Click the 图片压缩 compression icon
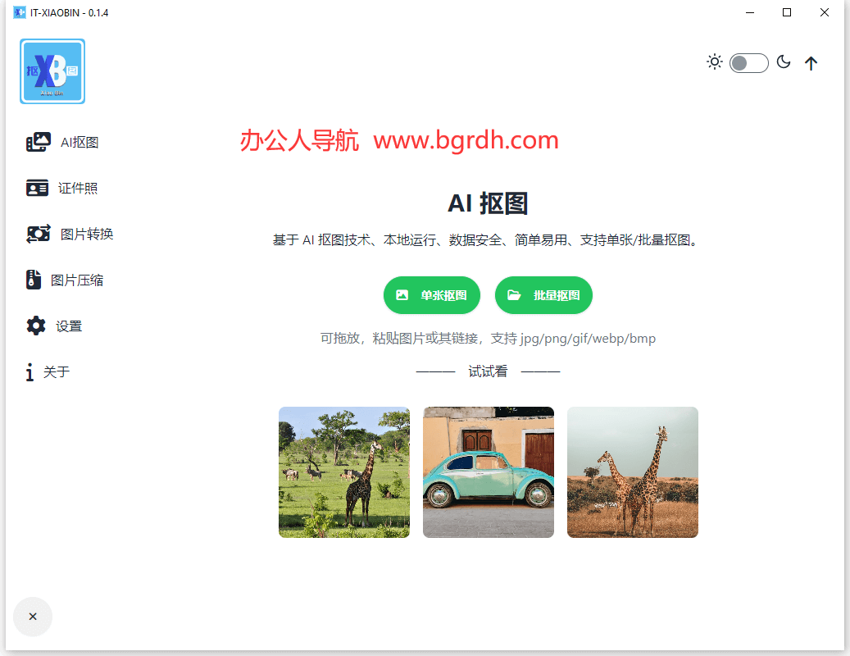The height and width of the screenshot is (656, 850). (34, 279)
